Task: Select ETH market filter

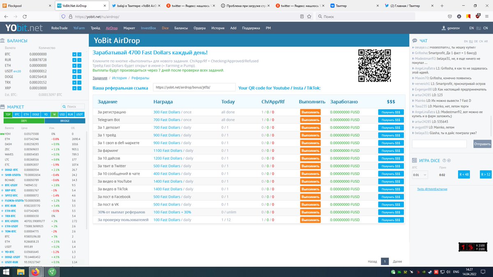Action: 26,114
